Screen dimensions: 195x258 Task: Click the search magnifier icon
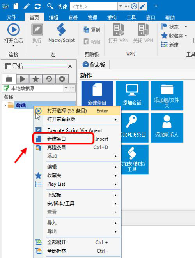click(50, 6)
